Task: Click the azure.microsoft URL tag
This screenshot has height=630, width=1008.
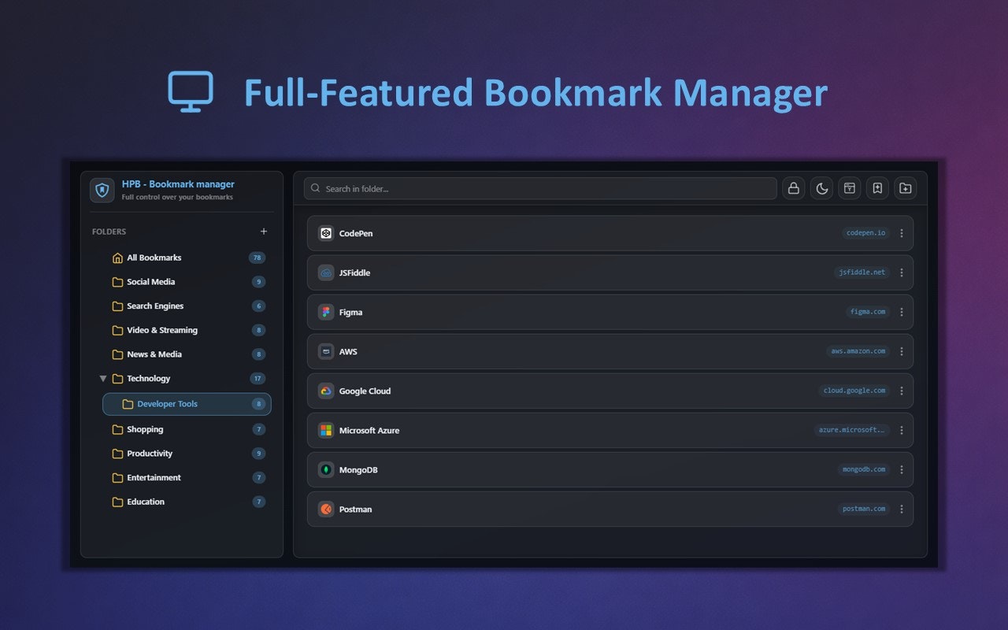Action: click(x=852, y=430)
